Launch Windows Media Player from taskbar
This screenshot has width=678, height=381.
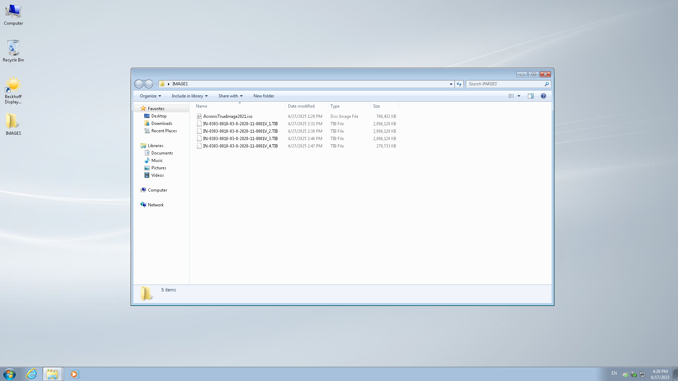tap(74, 374)
